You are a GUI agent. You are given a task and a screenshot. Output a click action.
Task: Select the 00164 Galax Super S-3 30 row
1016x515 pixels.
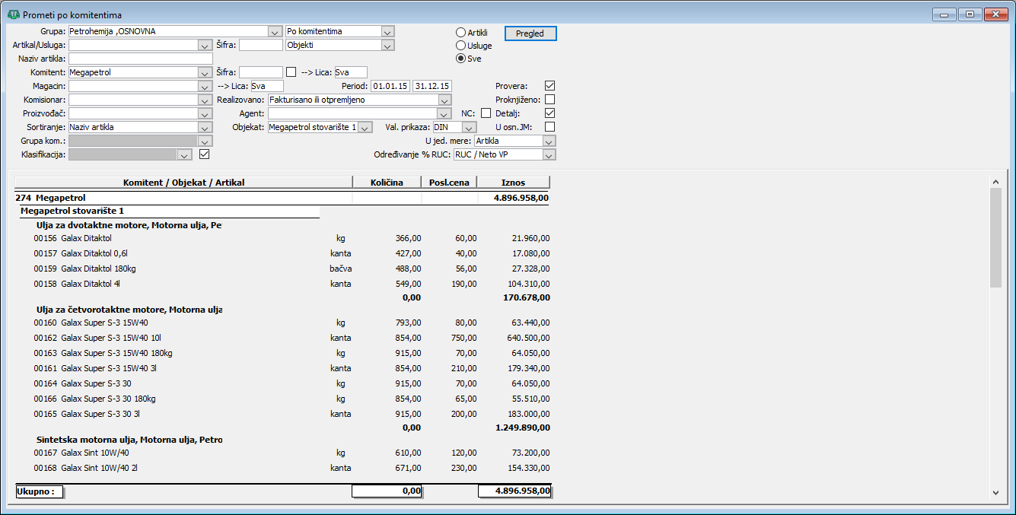(291, 383)
